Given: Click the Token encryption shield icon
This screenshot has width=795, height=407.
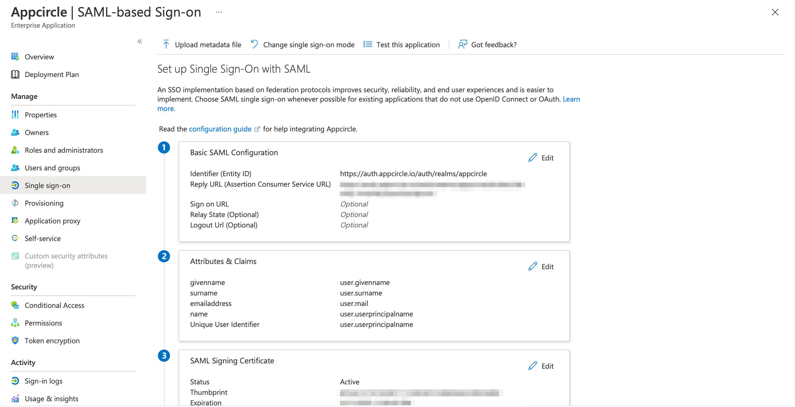Looking at the screenshot, I should [15, 340].
